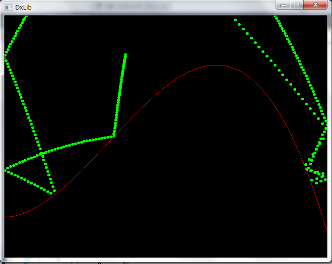Click the DxLib application icon in title bar
The image size is (332, 264).
click(x=9, y=6)
